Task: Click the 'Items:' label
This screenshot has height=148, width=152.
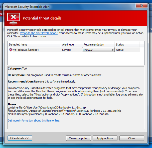Action: (13, 104)
